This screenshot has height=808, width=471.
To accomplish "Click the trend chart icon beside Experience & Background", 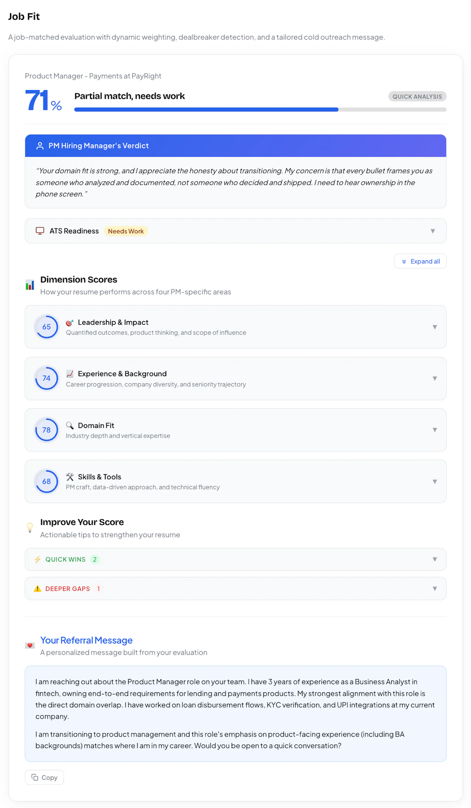I will [x=69, y=374].
